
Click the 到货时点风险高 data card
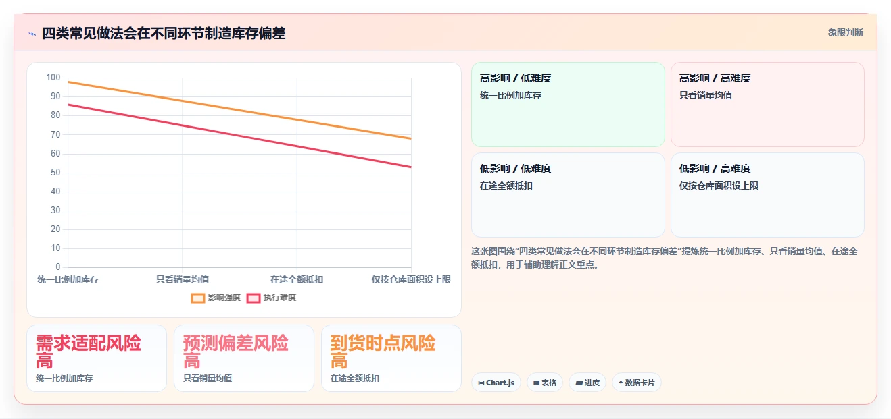click(391, 358)
